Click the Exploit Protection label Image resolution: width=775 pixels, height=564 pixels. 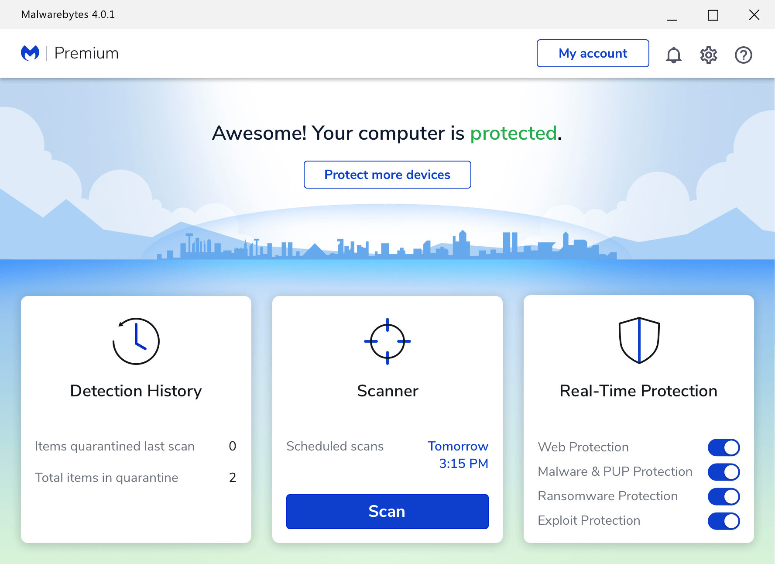click(x=589, y=520)
